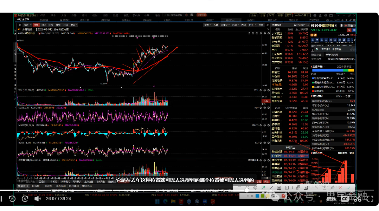Click the chart minus zoom icon
Image resolution: width=379 pixels, height=211 pixels.
257,33
